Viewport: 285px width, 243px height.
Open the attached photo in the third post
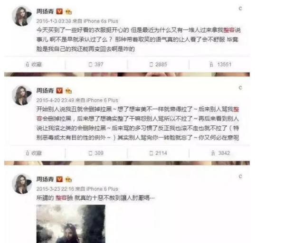(71, 224)
